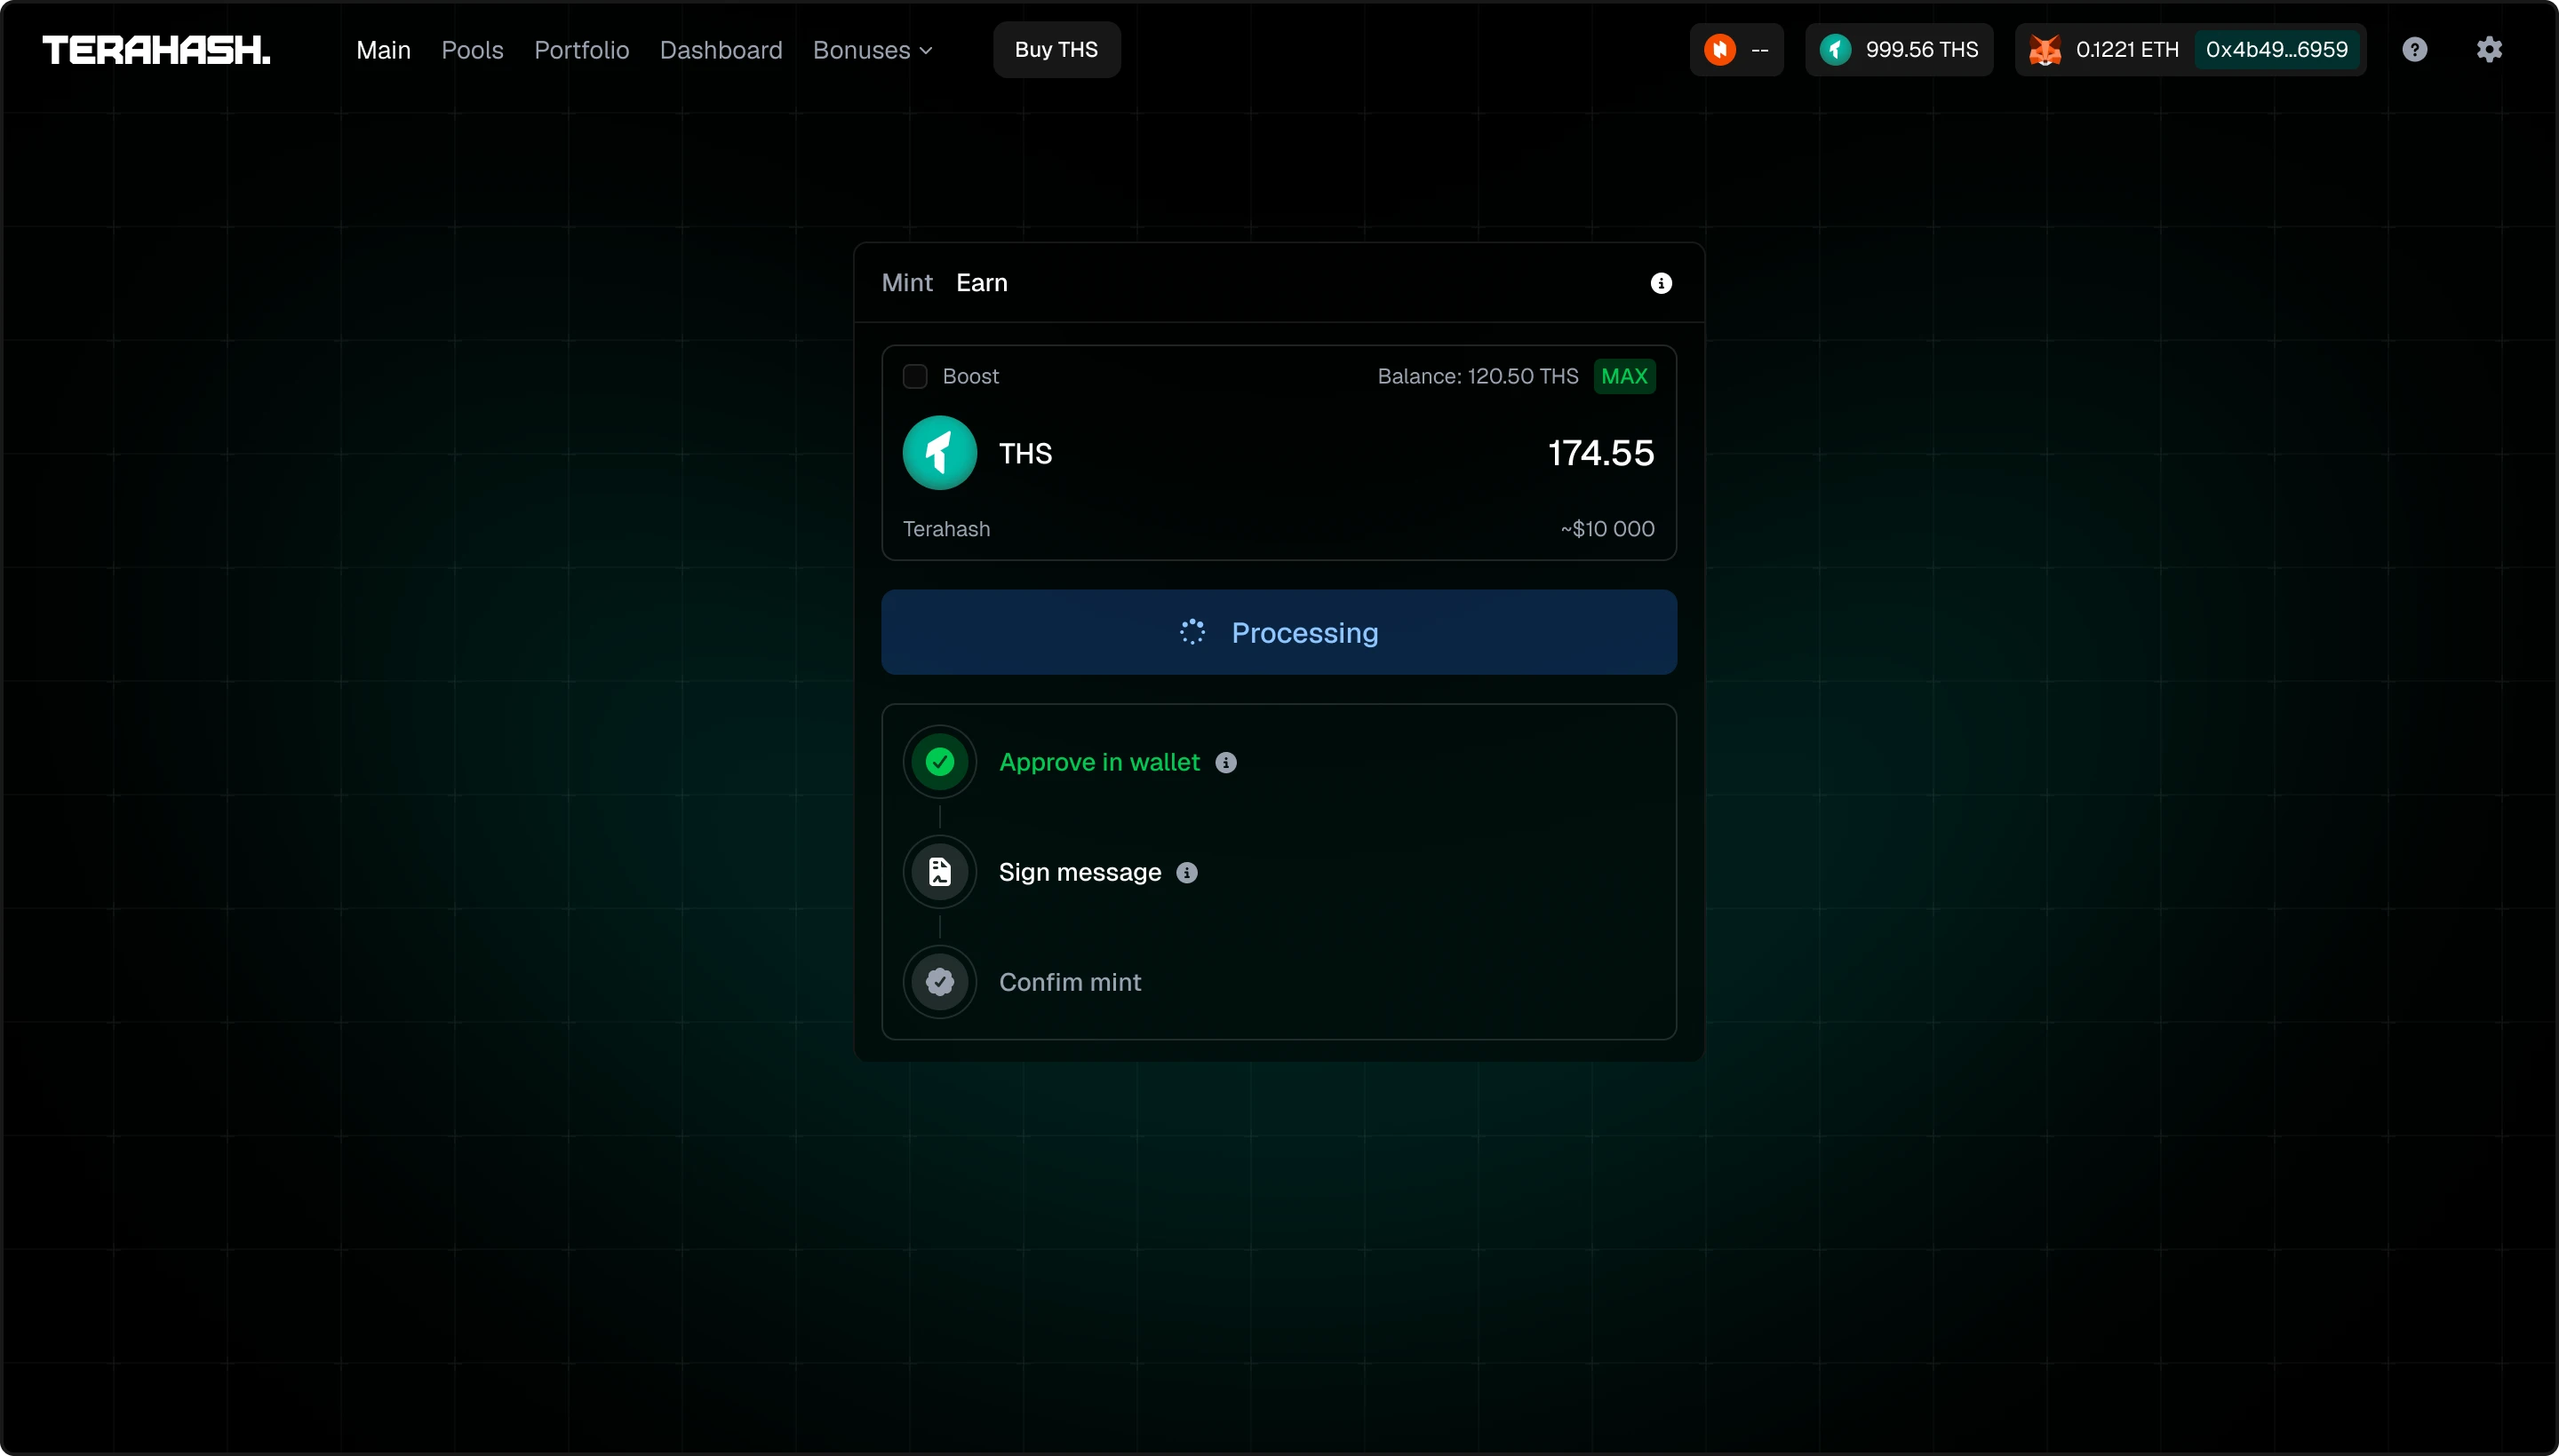
Task: Click the large THS token logo
Action: tap(940, 453)
